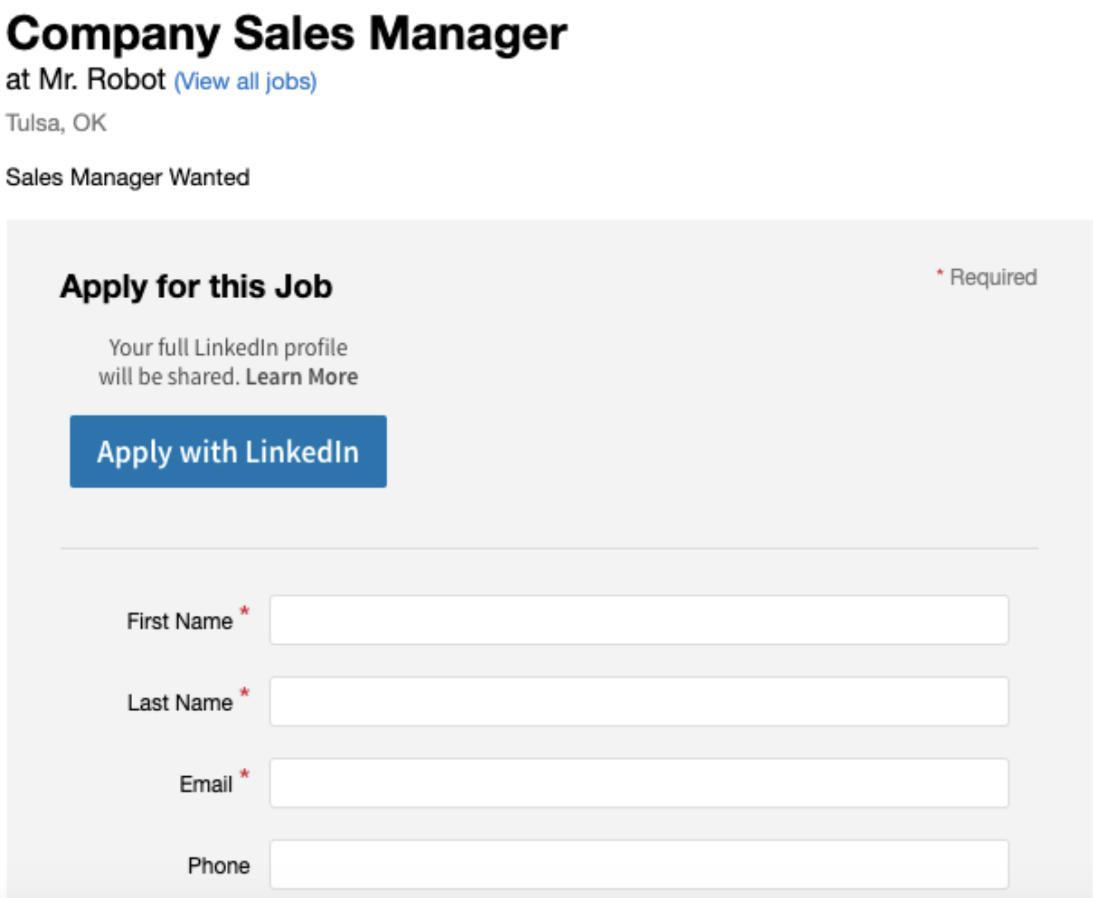This screenshot has width=1093, height=898.
Task: Click the First Name label
Action: pos(179,621)
